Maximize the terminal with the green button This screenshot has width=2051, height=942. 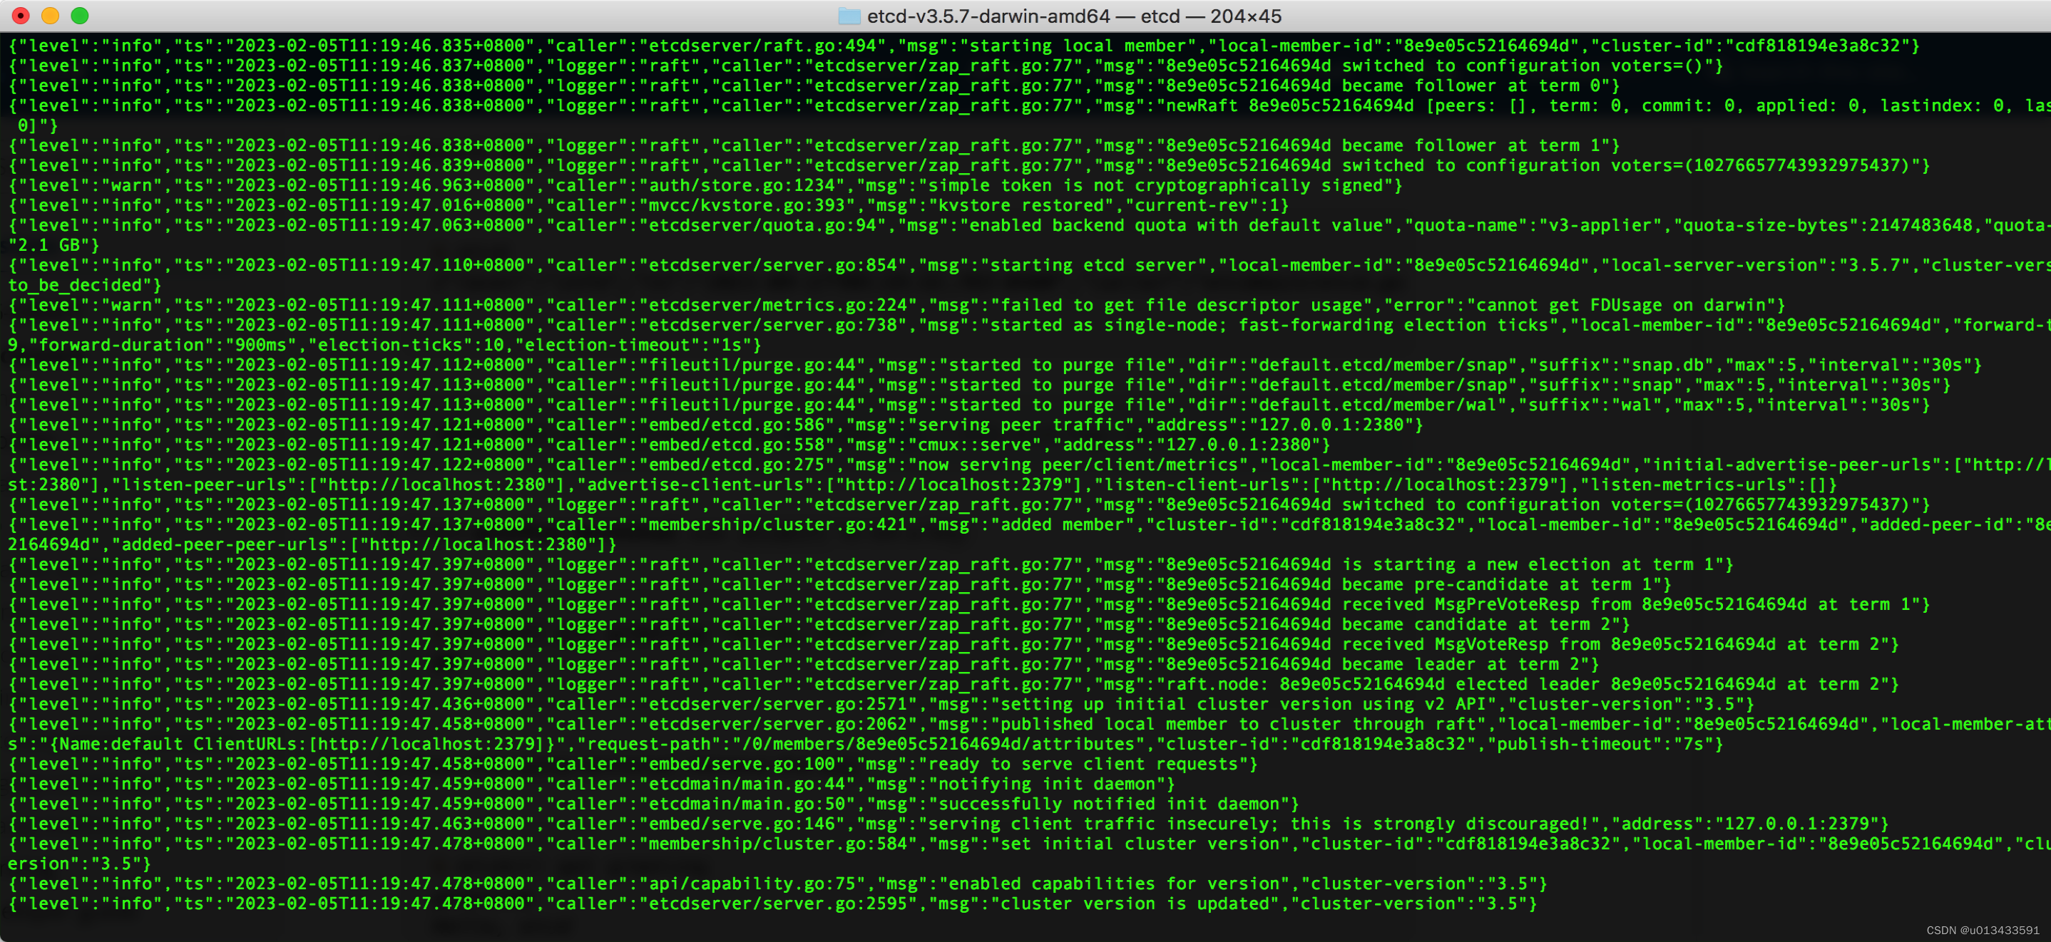click(80, 16)
